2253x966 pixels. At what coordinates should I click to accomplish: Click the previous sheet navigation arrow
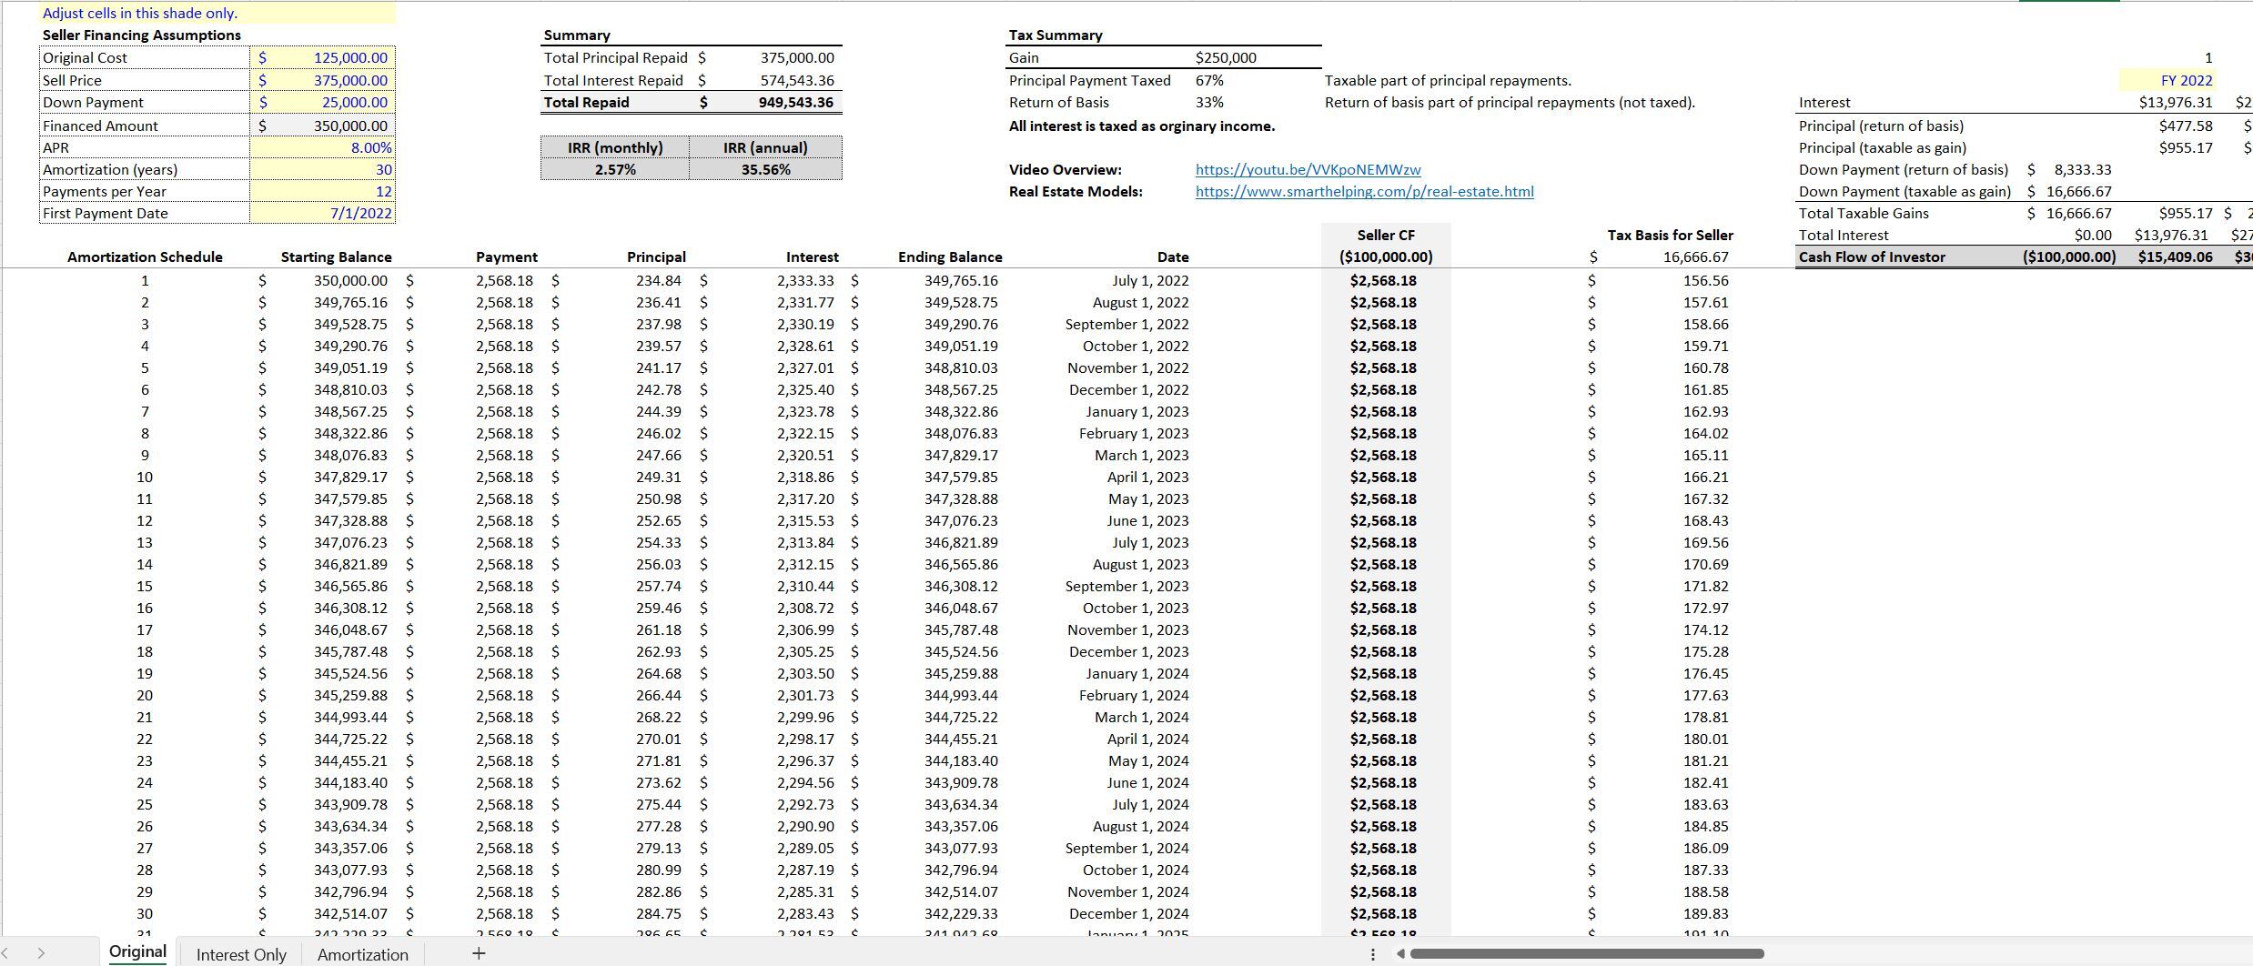point(5,953)
